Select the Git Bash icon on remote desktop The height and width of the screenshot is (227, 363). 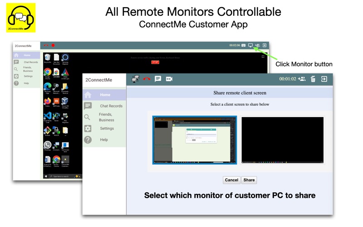[48, 131]
